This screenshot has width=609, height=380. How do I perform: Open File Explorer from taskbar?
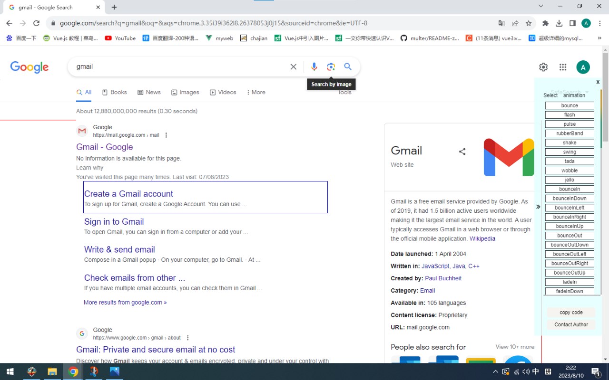click(x=52, y=371)
